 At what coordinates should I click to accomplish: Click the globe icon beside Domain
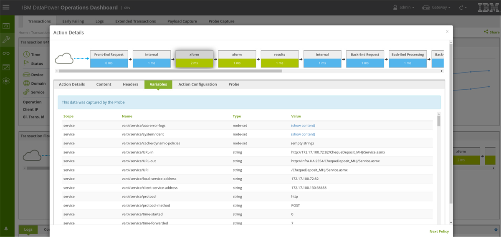[x=26, y=83]
